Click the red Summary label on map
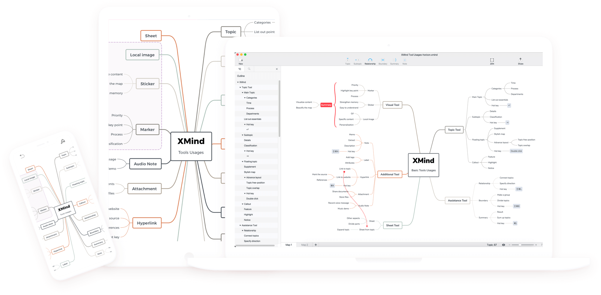Screen dimensions: 601x295 click(326, 105)
